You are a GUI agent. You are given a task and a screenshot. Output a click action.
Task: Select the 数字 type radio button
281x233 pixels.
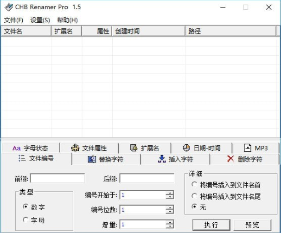click(x=26, y=207)
